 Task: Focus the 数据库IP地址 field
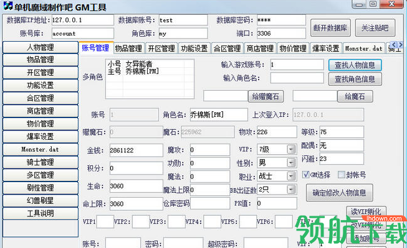82,20
